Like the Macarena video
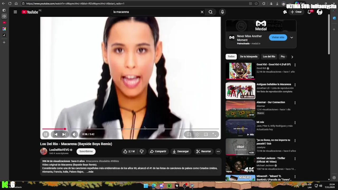The image size is (338, 190). pos(129,151)
